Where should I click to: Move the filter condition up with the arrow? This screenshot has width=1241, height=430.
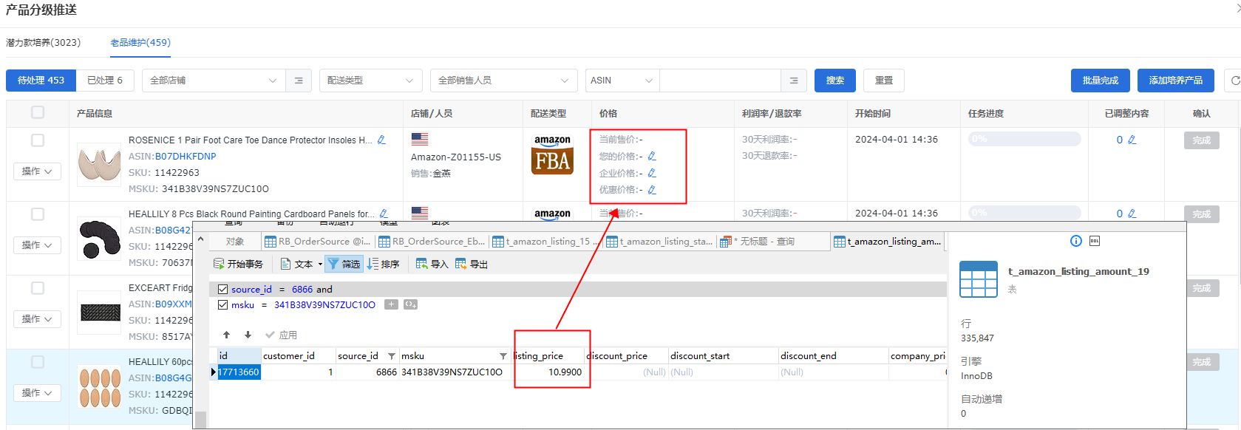[227, 335]
